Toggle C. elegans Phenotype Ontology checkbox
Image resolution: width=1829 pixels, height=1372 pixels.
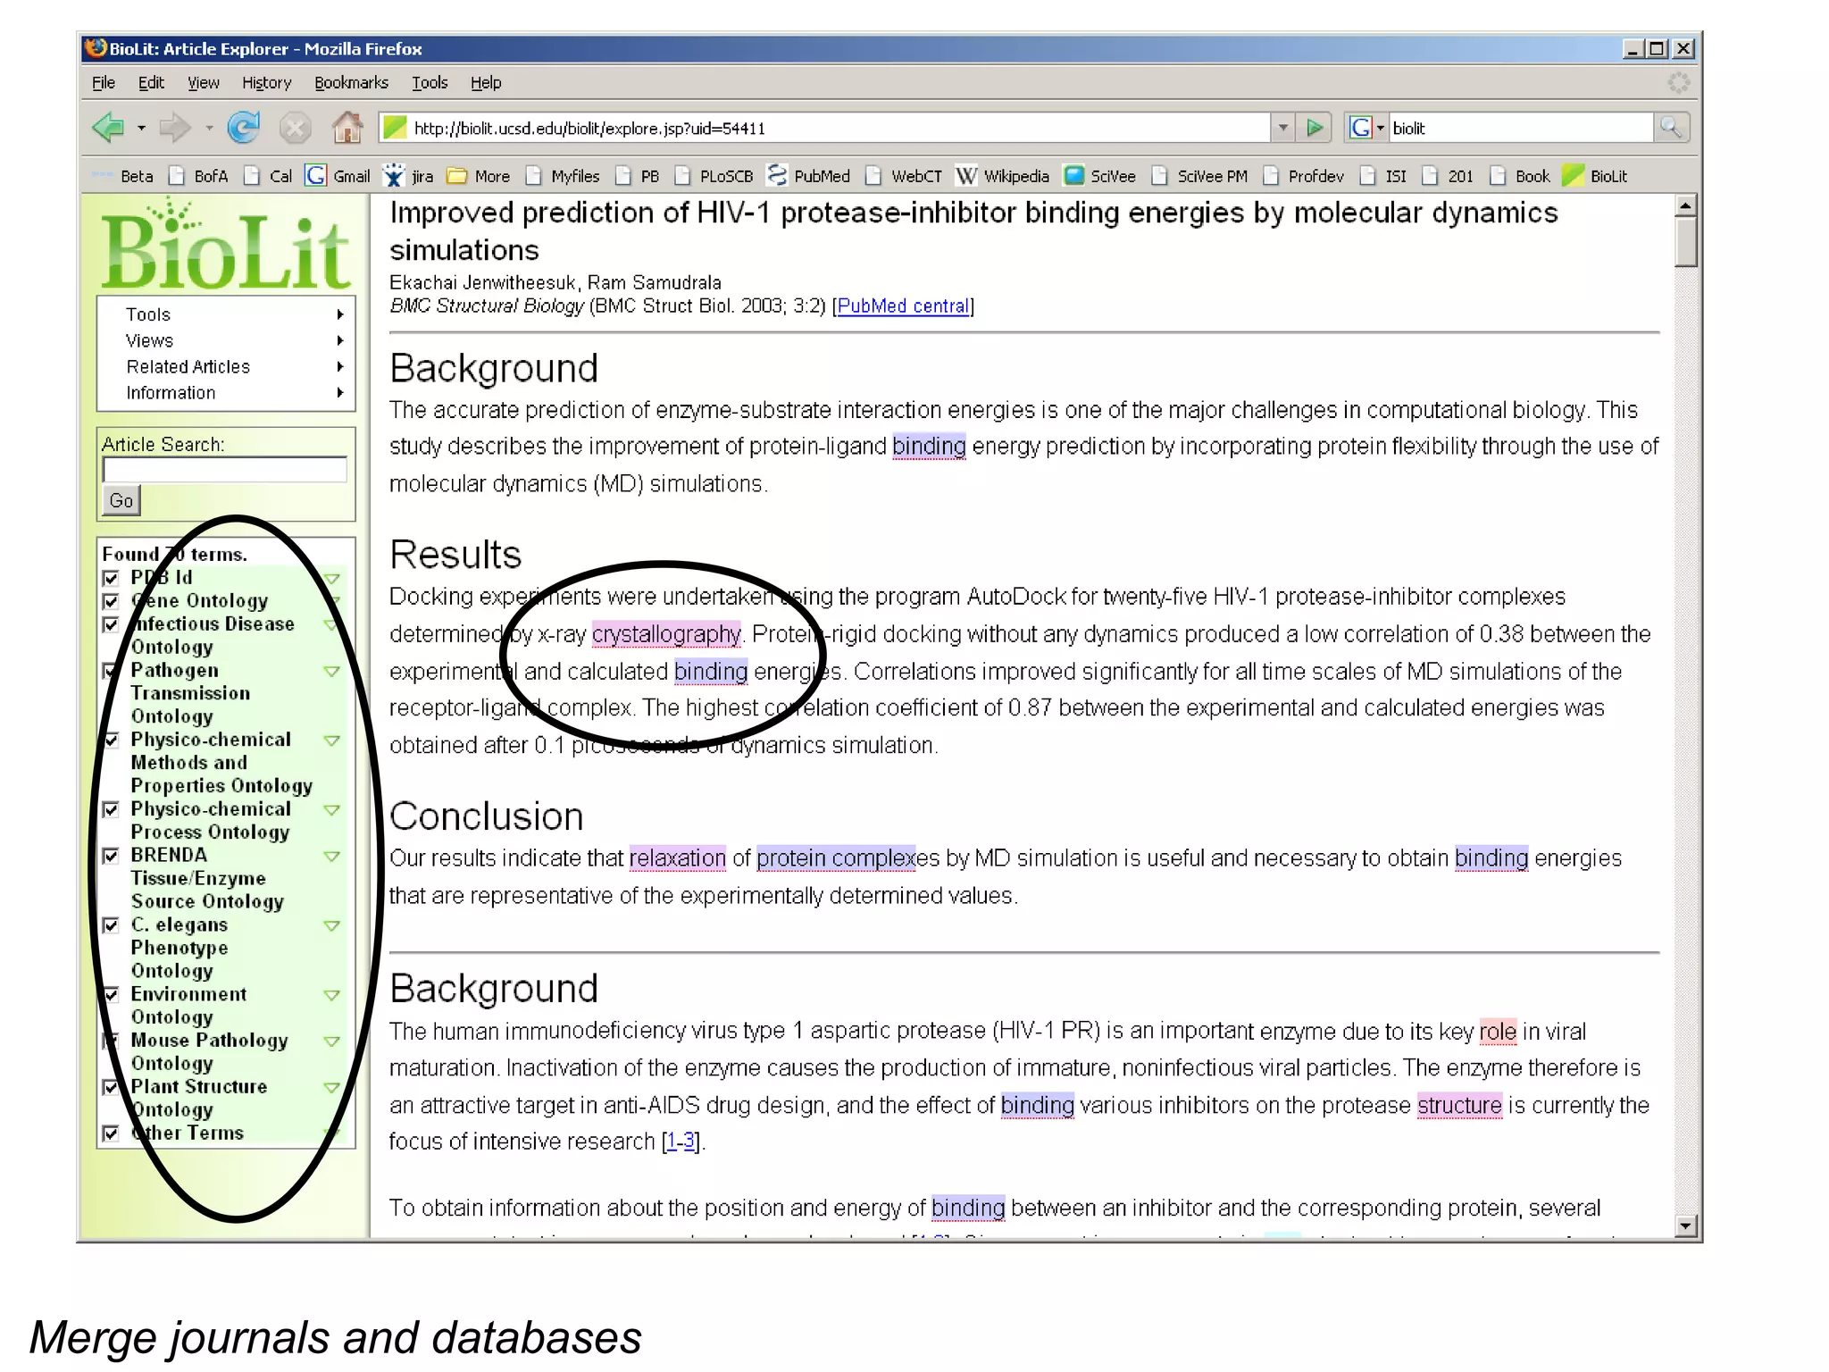point(111,925)
